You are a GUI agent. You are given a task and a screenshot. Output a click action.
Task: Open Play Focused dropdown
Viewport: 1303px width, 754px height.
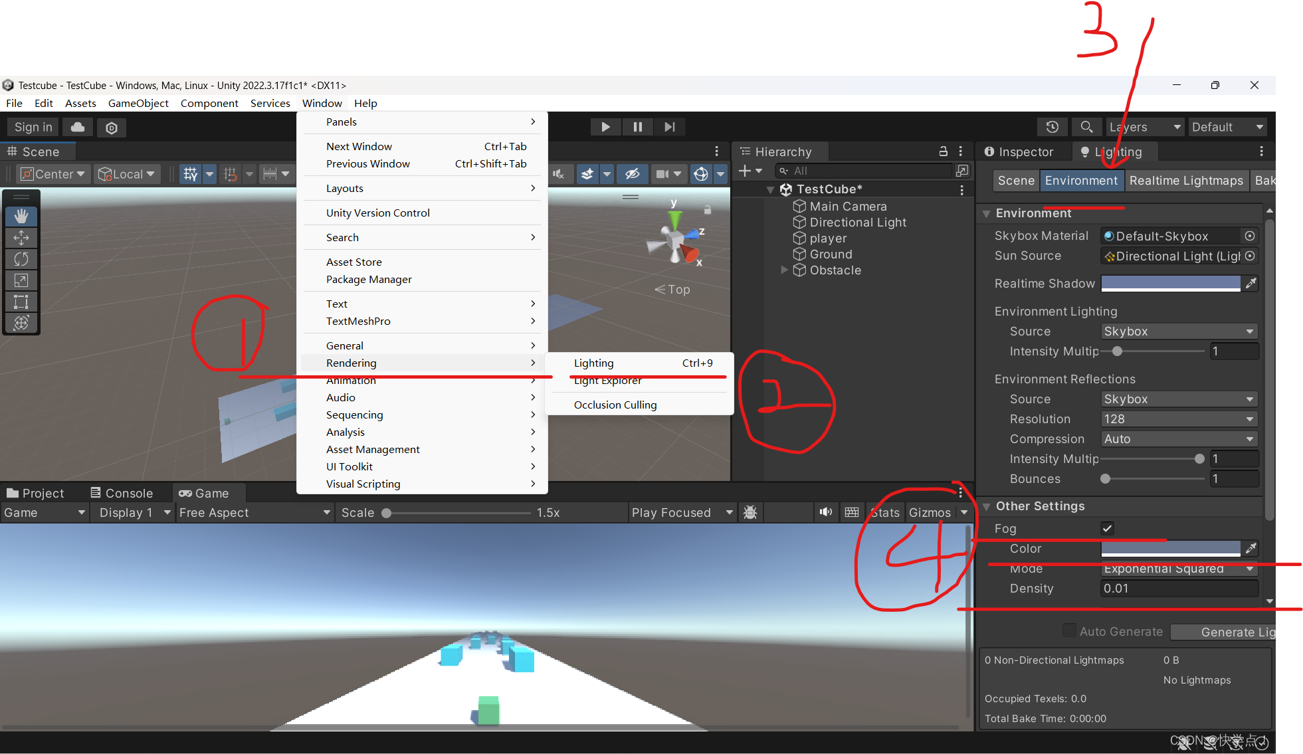tap(682, 512)
